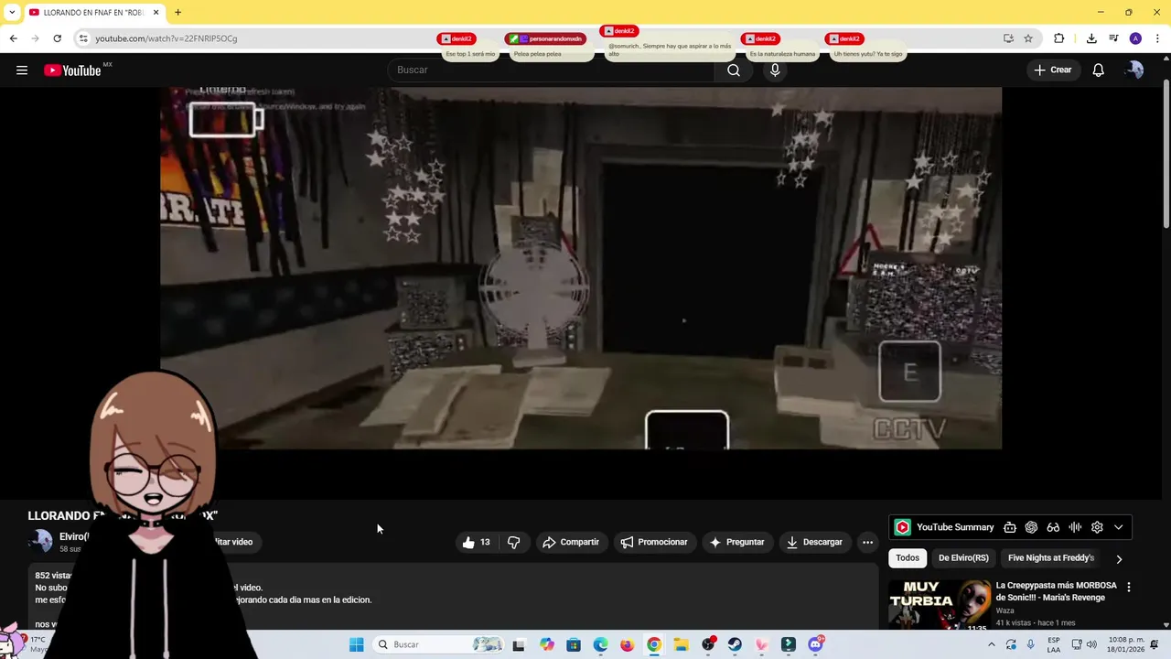Open the Chrome profile avatar
The width and height of the screenshot is (1171, 659).
click(x=1135, y=38)
